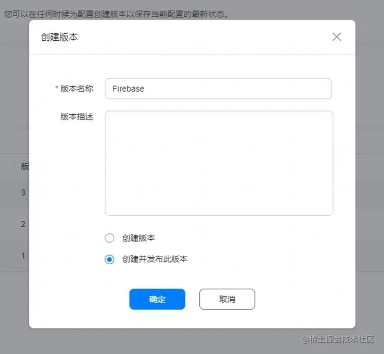Focus the 版本名称 input field

pos(218,89)
